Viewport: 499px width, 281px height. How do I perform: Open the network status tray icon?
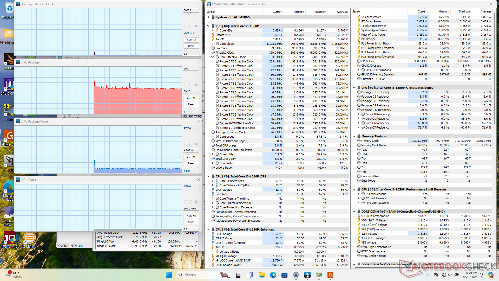coord(444,275)
